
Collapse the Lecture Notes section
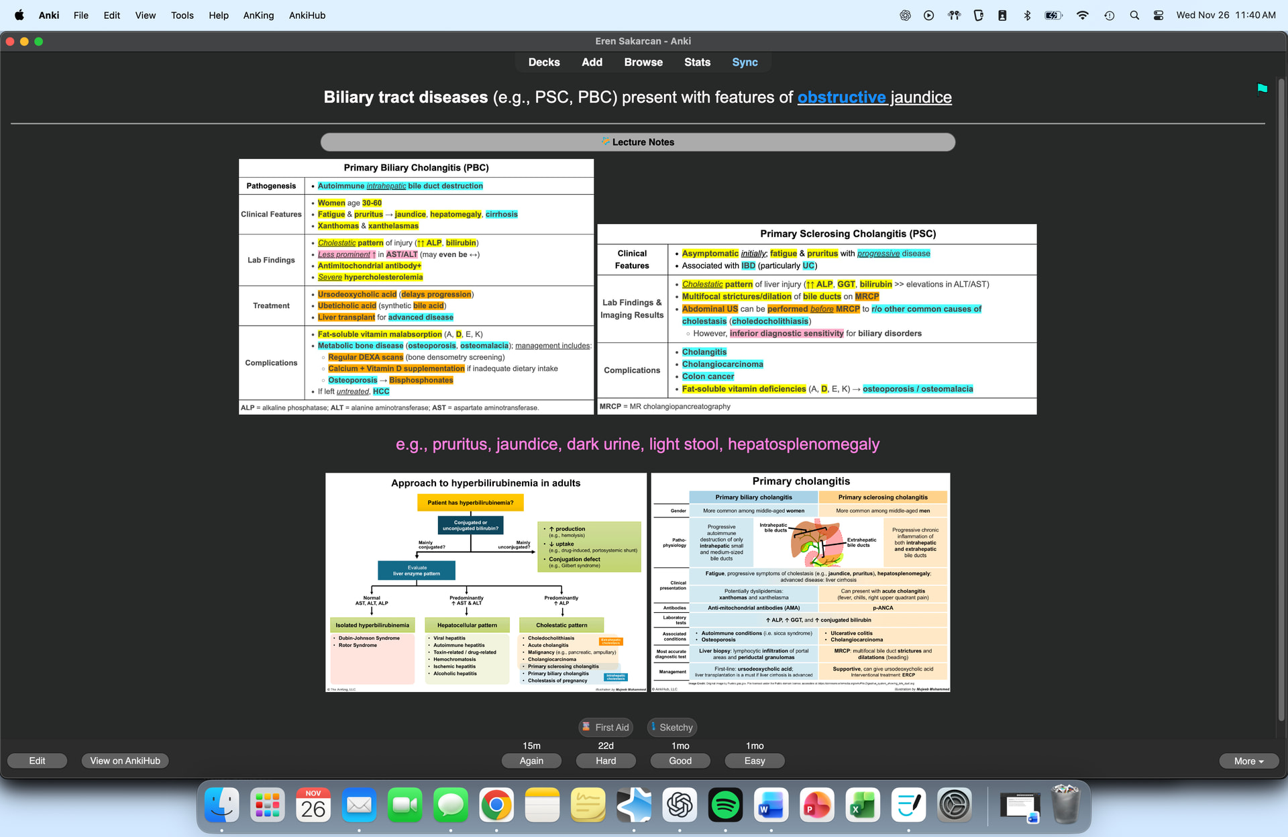coord(637,142)
